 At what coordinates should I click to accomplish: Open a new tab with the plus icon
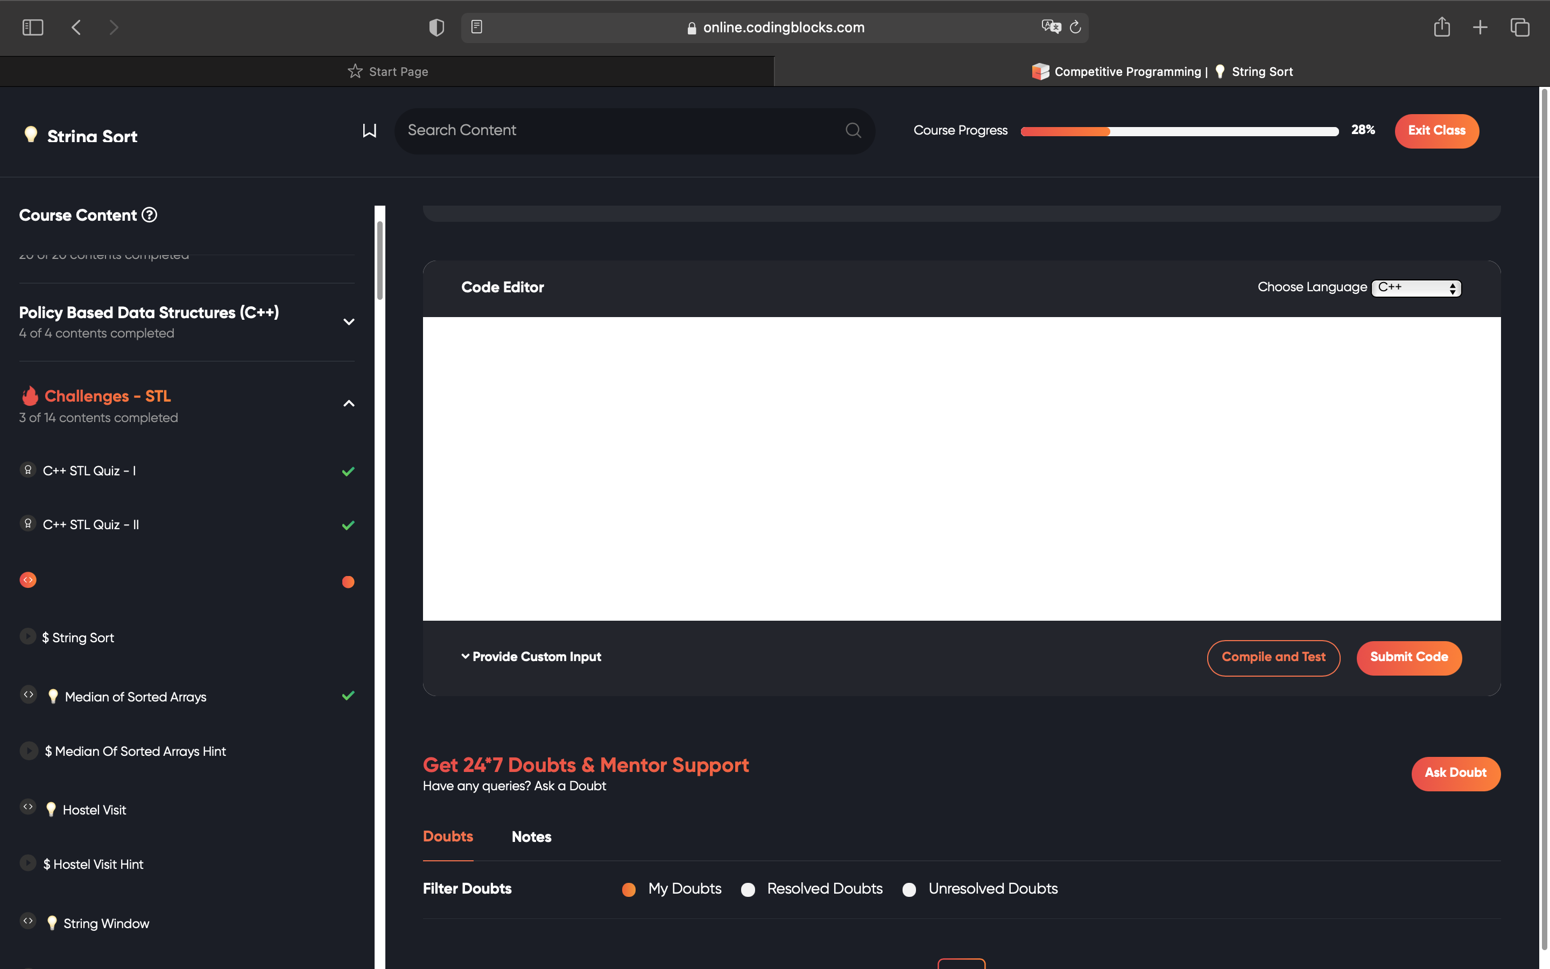(1480, 27)
